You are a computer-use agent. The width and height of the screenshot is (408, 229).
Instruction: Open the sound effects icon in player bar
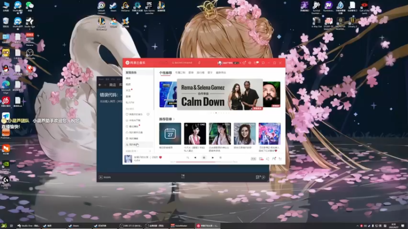pos(261,159)
